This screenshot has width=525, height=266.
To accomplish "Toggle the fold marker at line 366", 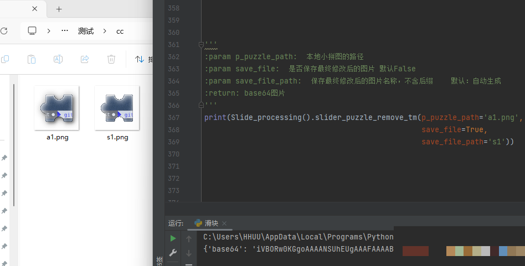I will (x=201, y=105).
